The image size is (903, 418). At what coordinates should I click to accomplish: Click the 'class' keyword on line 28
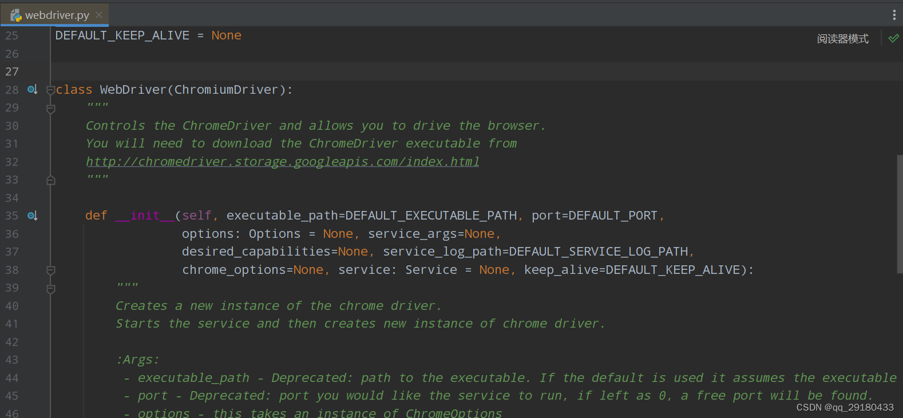(74, 90)
